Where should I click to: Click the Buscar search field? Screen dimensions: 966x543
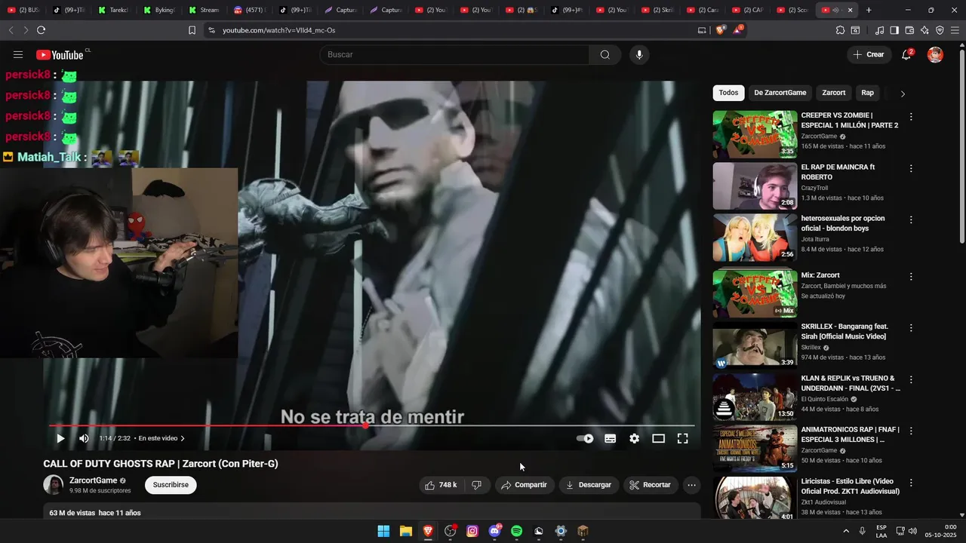tap(454, 54)
